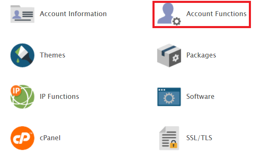
Task: Select the Themes paintbrush icon
Action: click(x=22, y=55)
